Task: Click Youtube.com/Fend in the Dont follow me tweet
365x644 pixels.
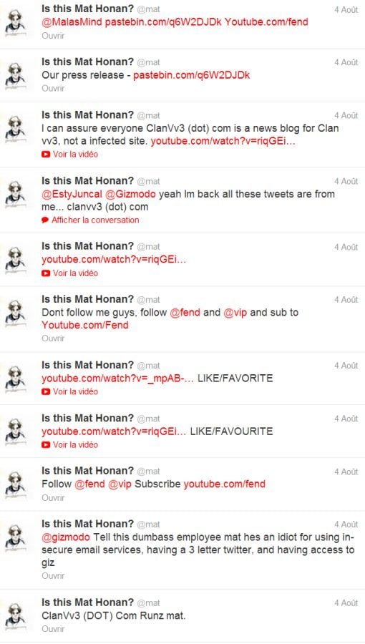Action: (85, 326)
